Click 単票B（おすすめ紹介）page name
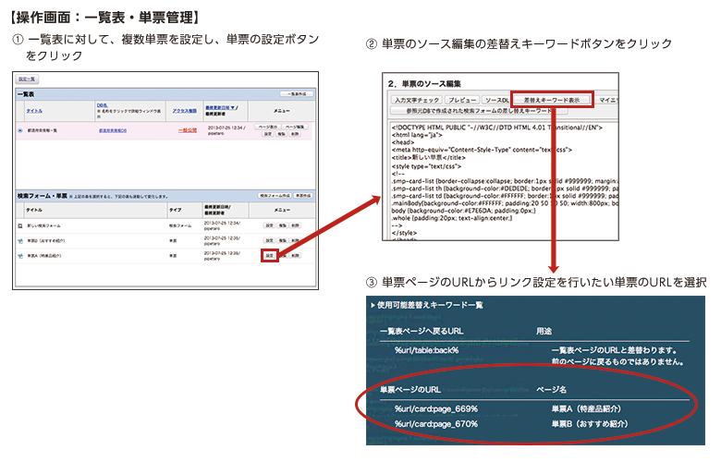 pos(589,424)
